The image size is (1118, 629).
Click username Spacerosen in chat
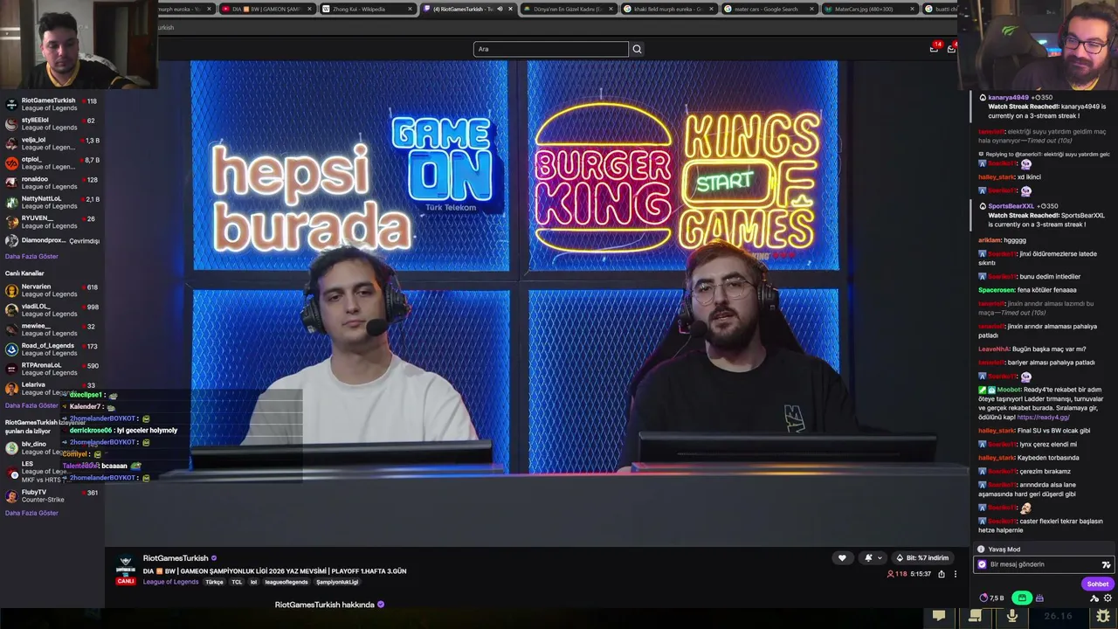click(x=997, y=290)
